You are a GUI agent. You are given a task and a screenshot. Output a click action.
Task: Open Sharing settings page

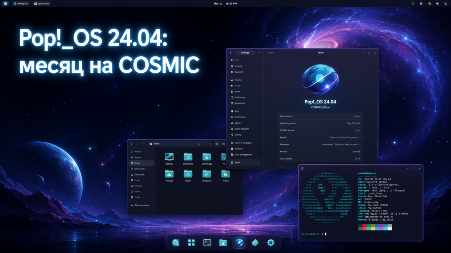[x=245, y=134]
